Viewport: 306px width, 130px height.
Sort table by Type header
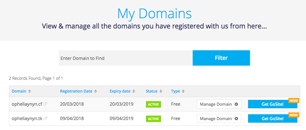(x=175, y=91)
